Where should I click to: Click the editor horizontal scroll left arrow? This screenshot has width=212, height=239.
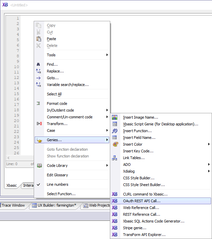click(8, 158)
